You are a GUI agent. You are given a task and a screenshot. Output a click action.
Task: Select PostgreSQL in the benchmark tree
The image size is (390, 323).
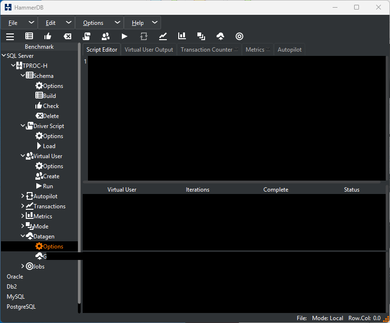(21, 307)
